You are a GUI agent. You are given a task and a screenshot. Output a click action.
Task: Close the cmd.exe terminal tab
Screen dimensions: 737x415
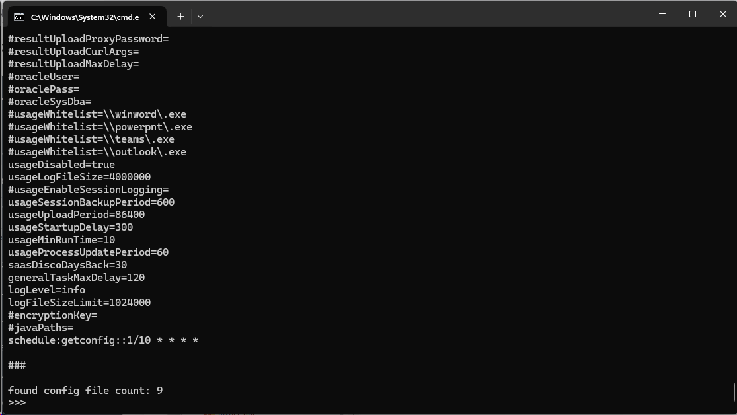click(153, 17)
